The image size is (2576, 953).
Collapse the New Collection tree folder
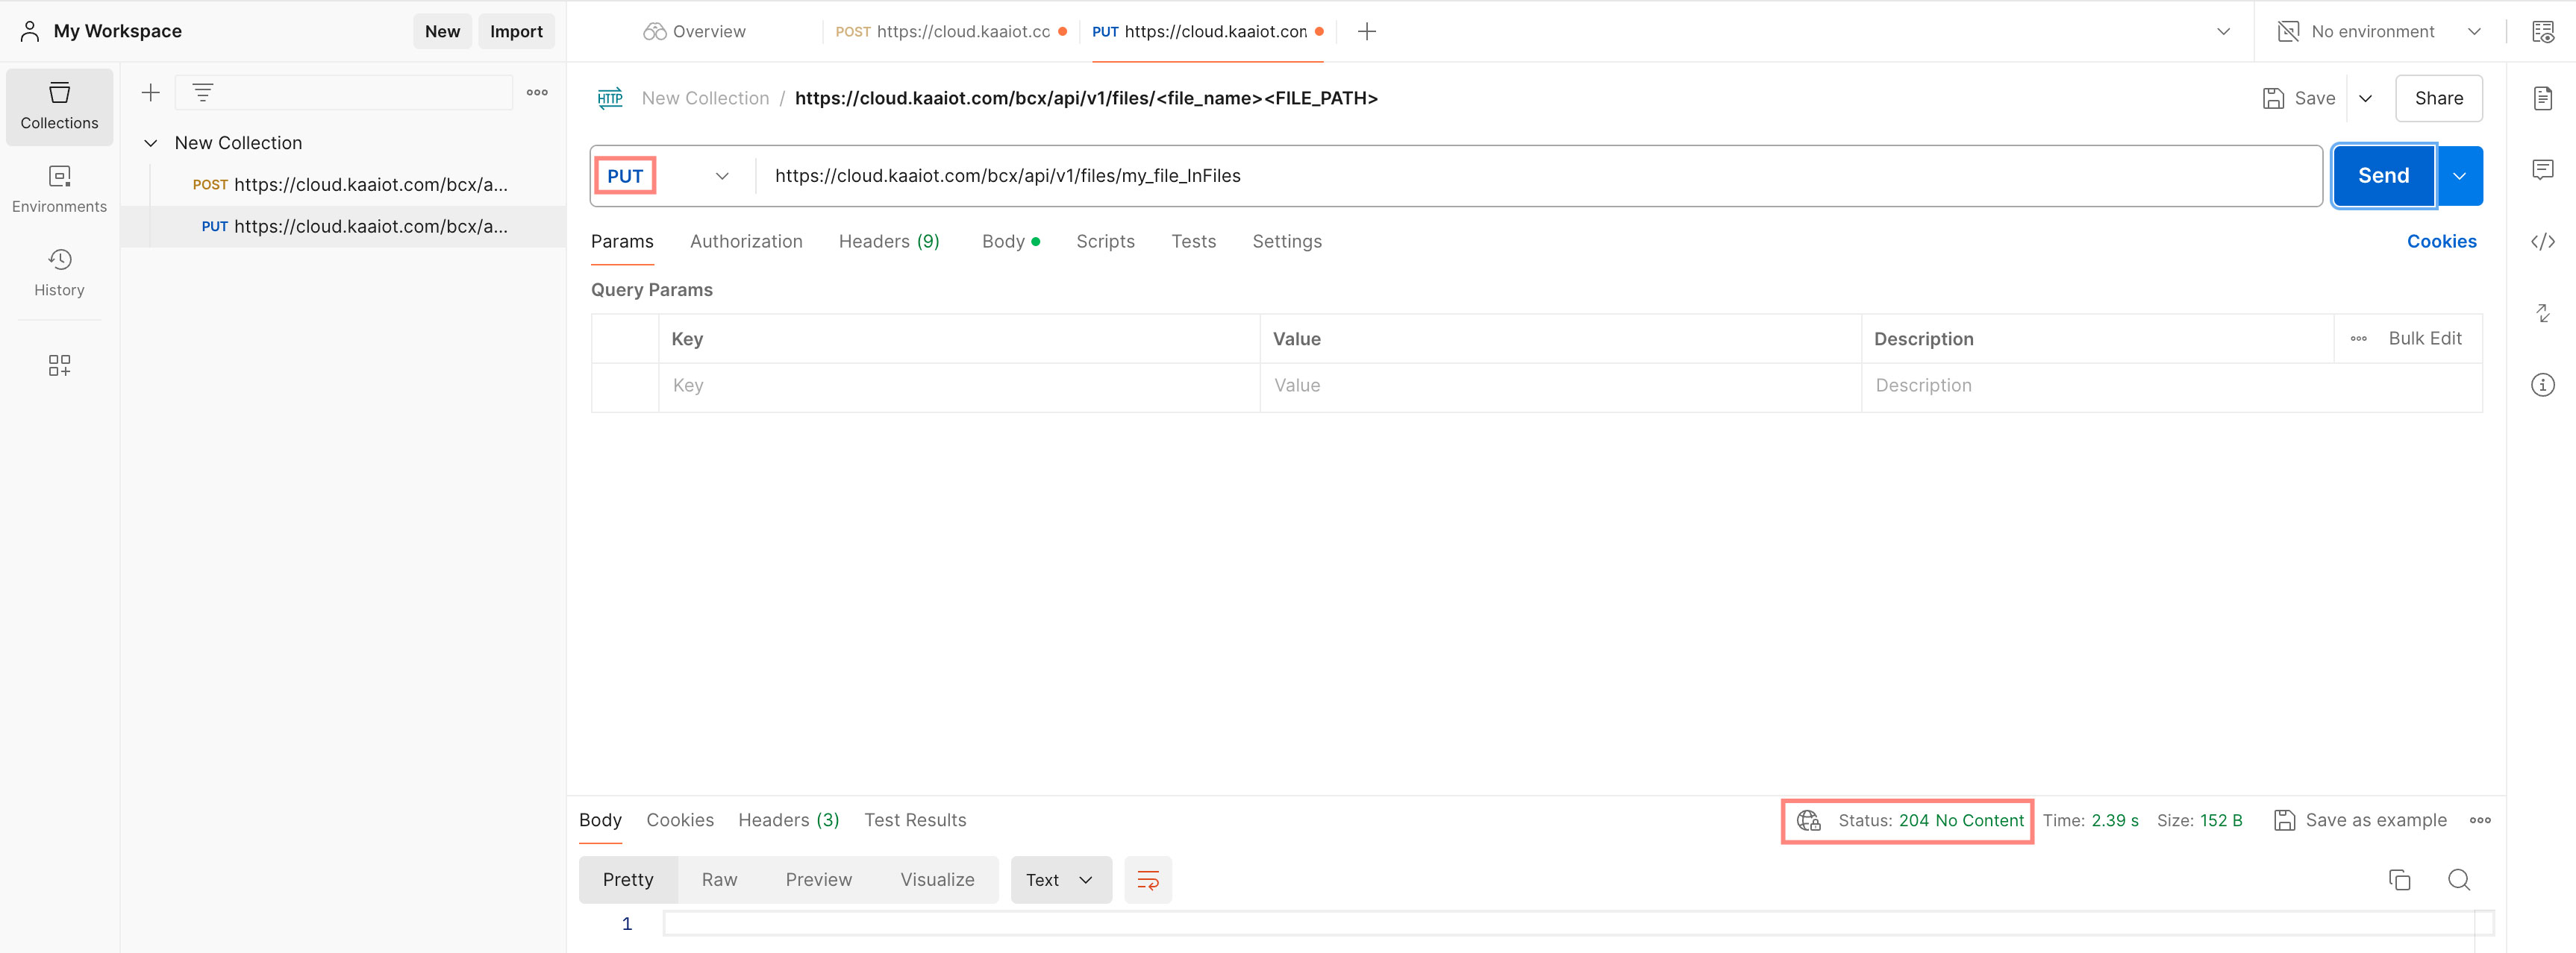tap(151, 143)
